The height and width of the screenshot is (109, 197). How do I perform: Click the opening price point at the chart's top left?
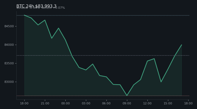[24, 15]
